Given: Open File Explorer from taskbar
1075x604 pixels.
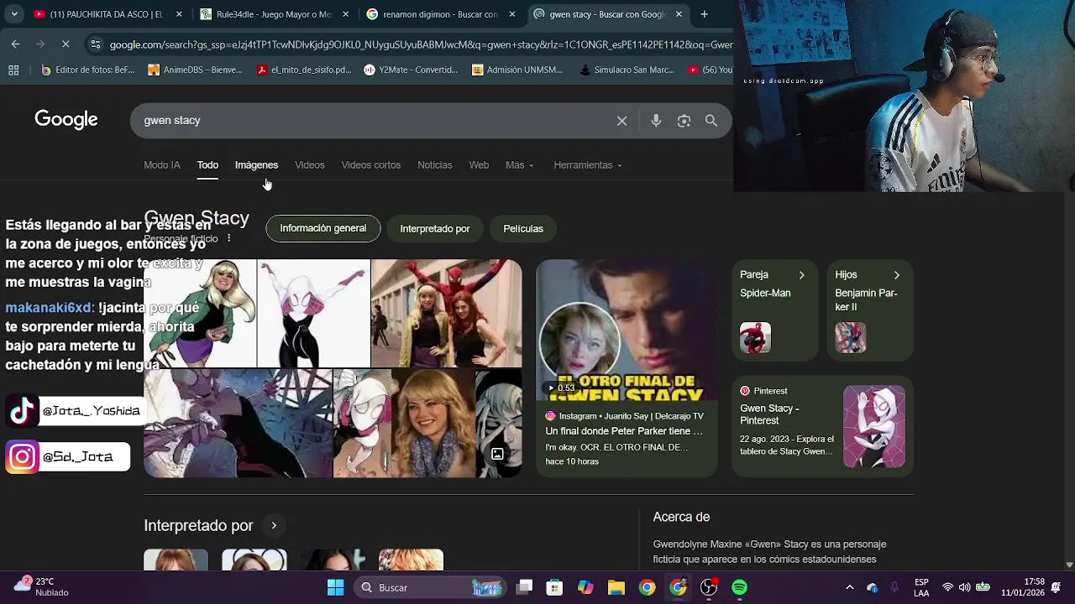Looking at the screenshot, I should [x=616, y=587].
